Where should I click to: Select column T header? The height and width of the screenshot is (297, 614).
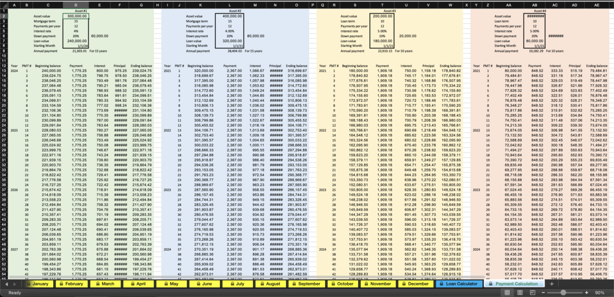click(x=382, y=5)
